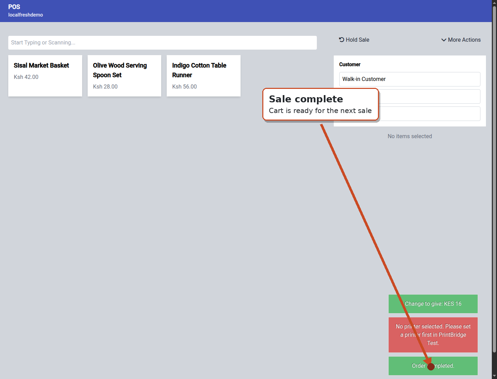Viewport: 497px width, 379px height.
Task: Select the Indigo Cotton Table Runner card
Action: (204, 76)
